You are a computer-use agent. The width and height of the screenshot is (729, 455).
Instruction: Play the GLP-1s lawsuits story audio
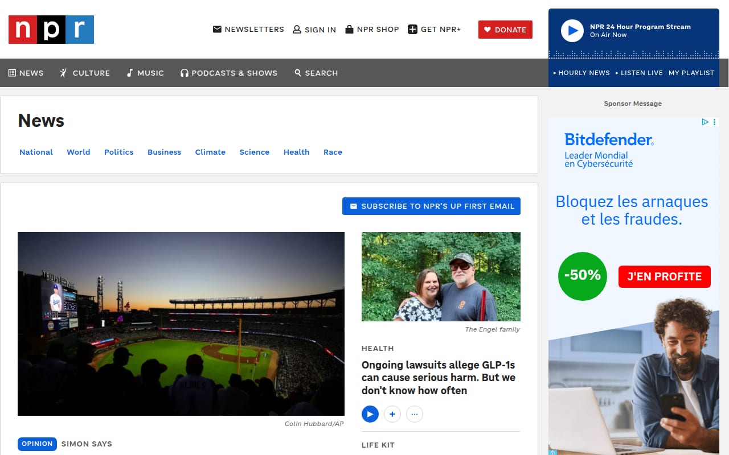pos(370,414)
